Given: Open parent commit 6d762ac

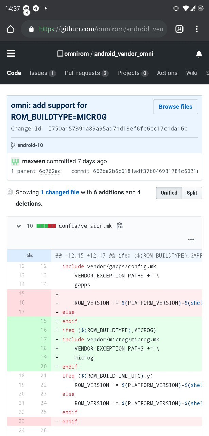Looking at the screenshot, I should click(50, 171).
